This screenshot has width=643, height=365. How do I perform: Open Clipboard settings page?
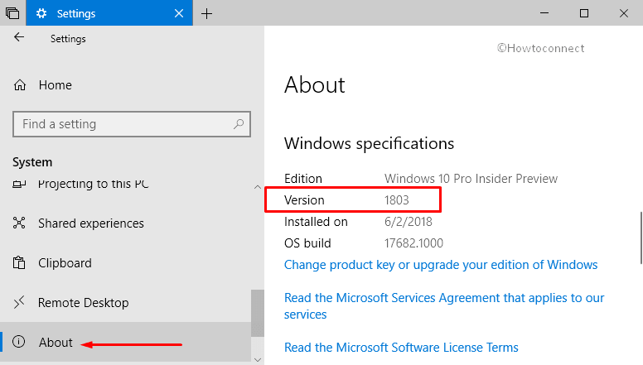pos(65,263)
